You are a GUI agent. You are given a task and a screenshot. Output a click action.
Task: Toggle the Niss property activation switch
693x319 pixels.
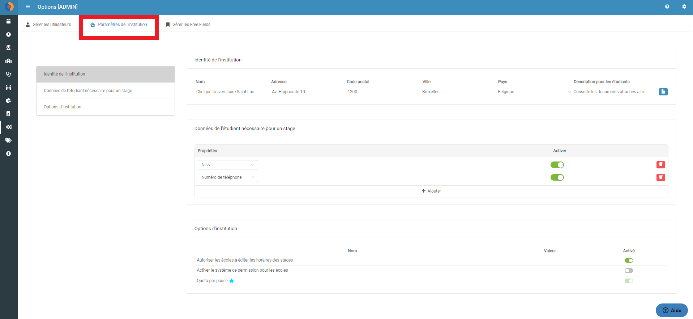[557, 165]
